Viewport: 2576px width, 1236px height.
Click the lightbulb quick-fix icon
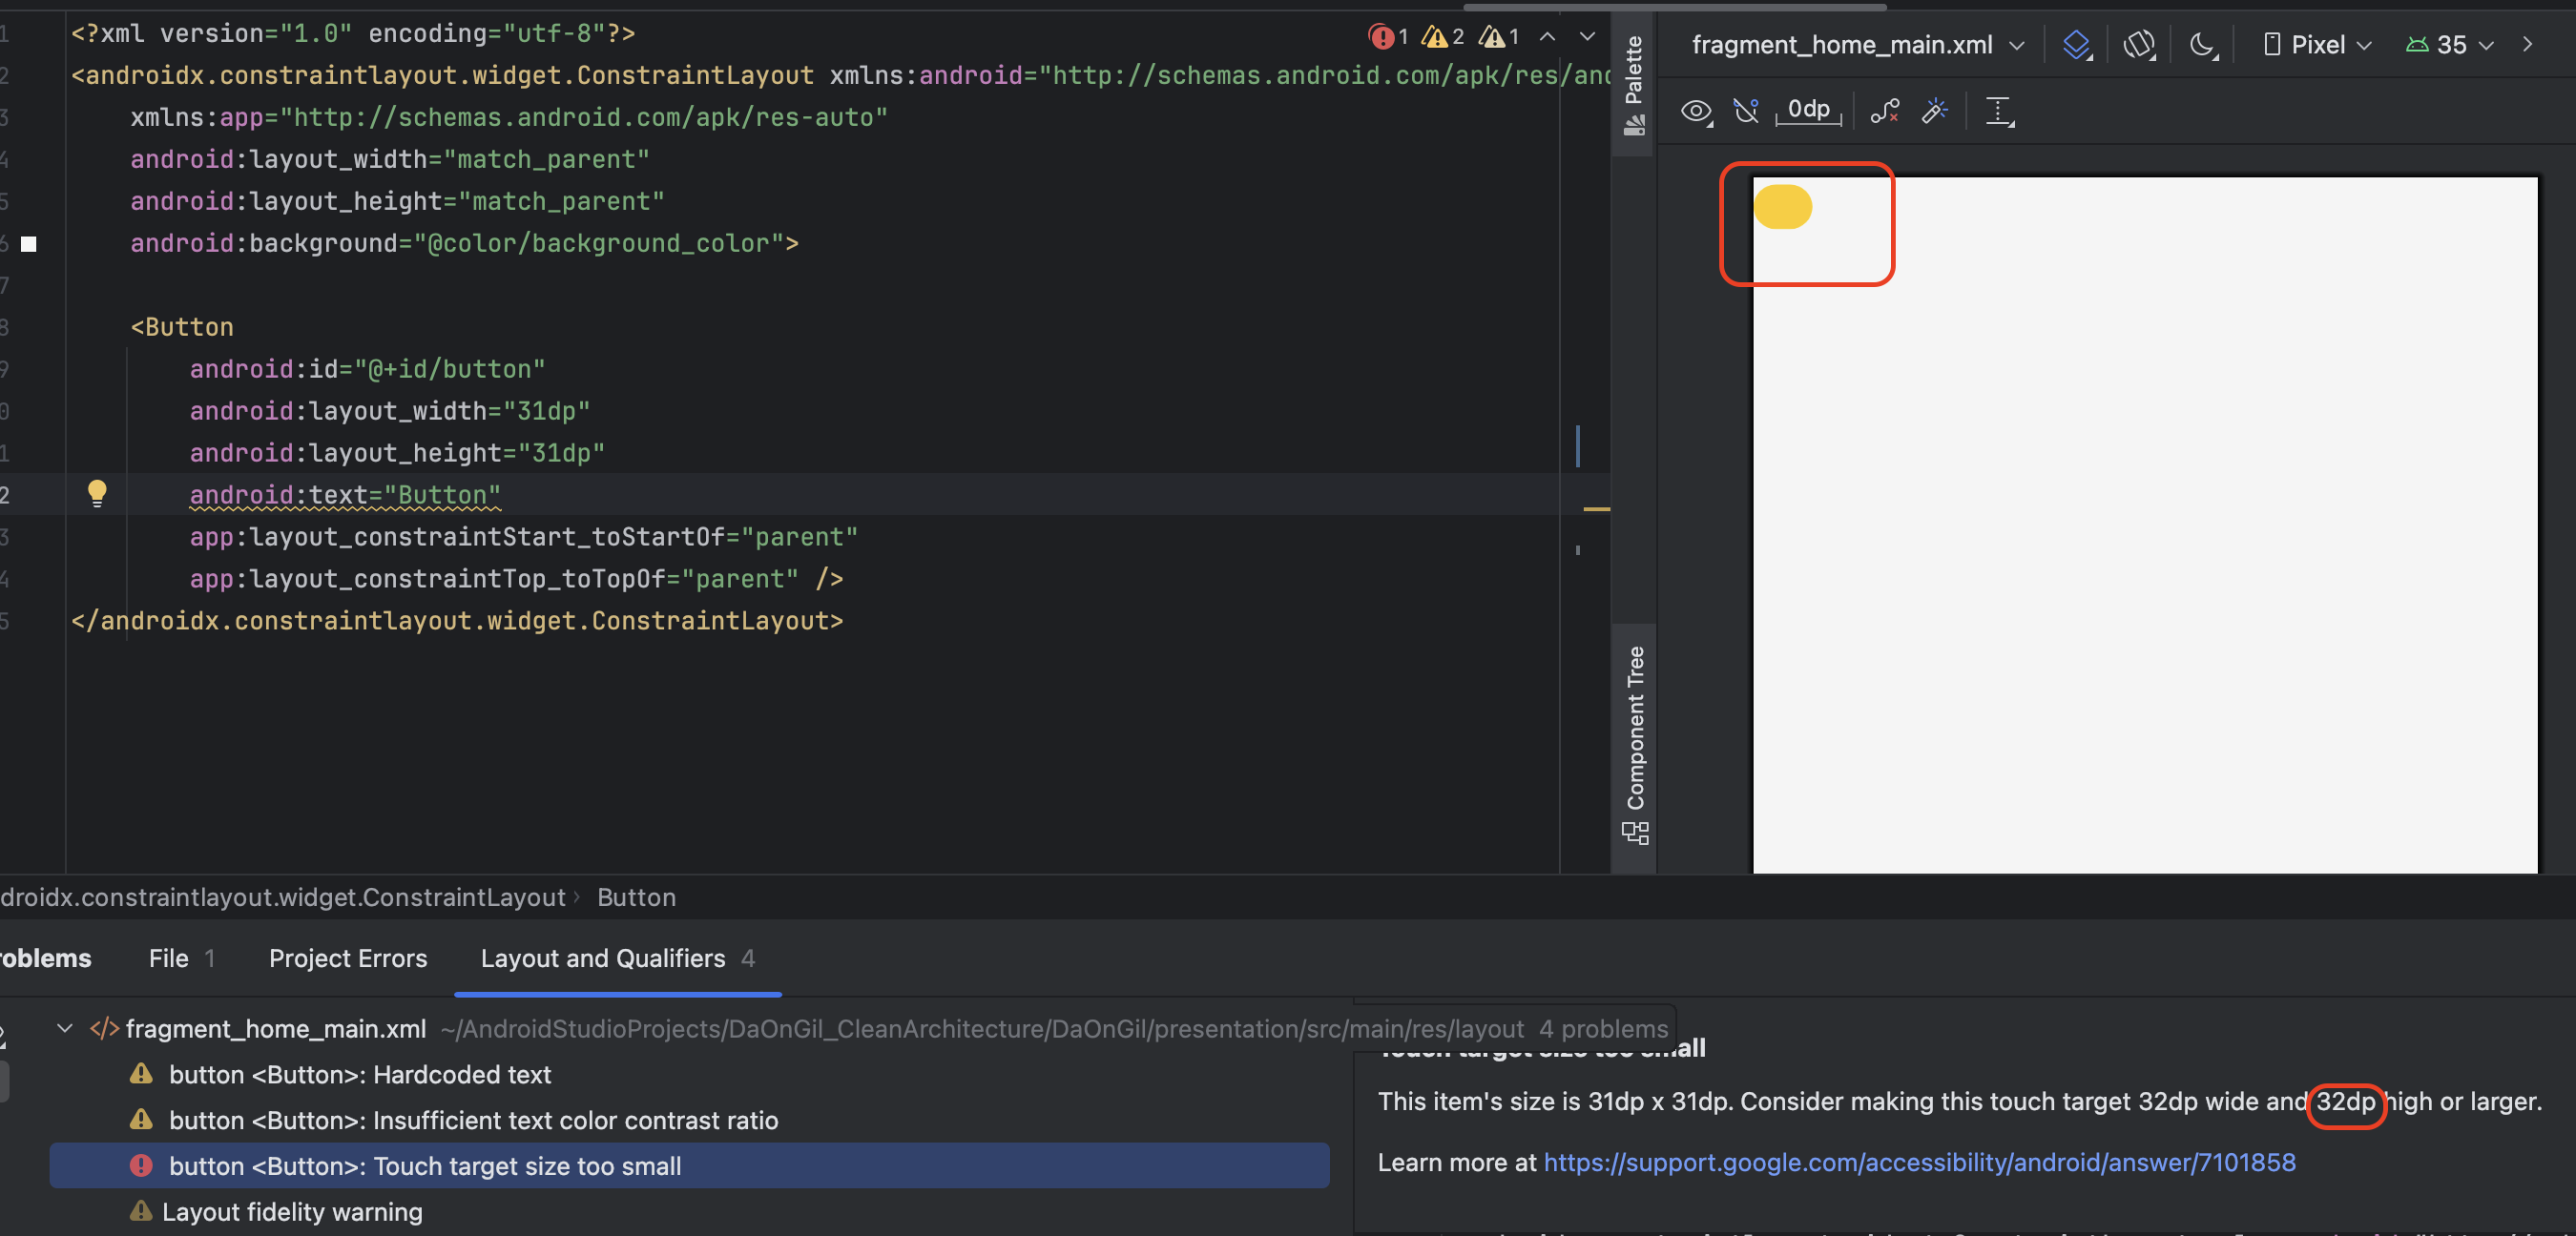(x=97, y=493)
